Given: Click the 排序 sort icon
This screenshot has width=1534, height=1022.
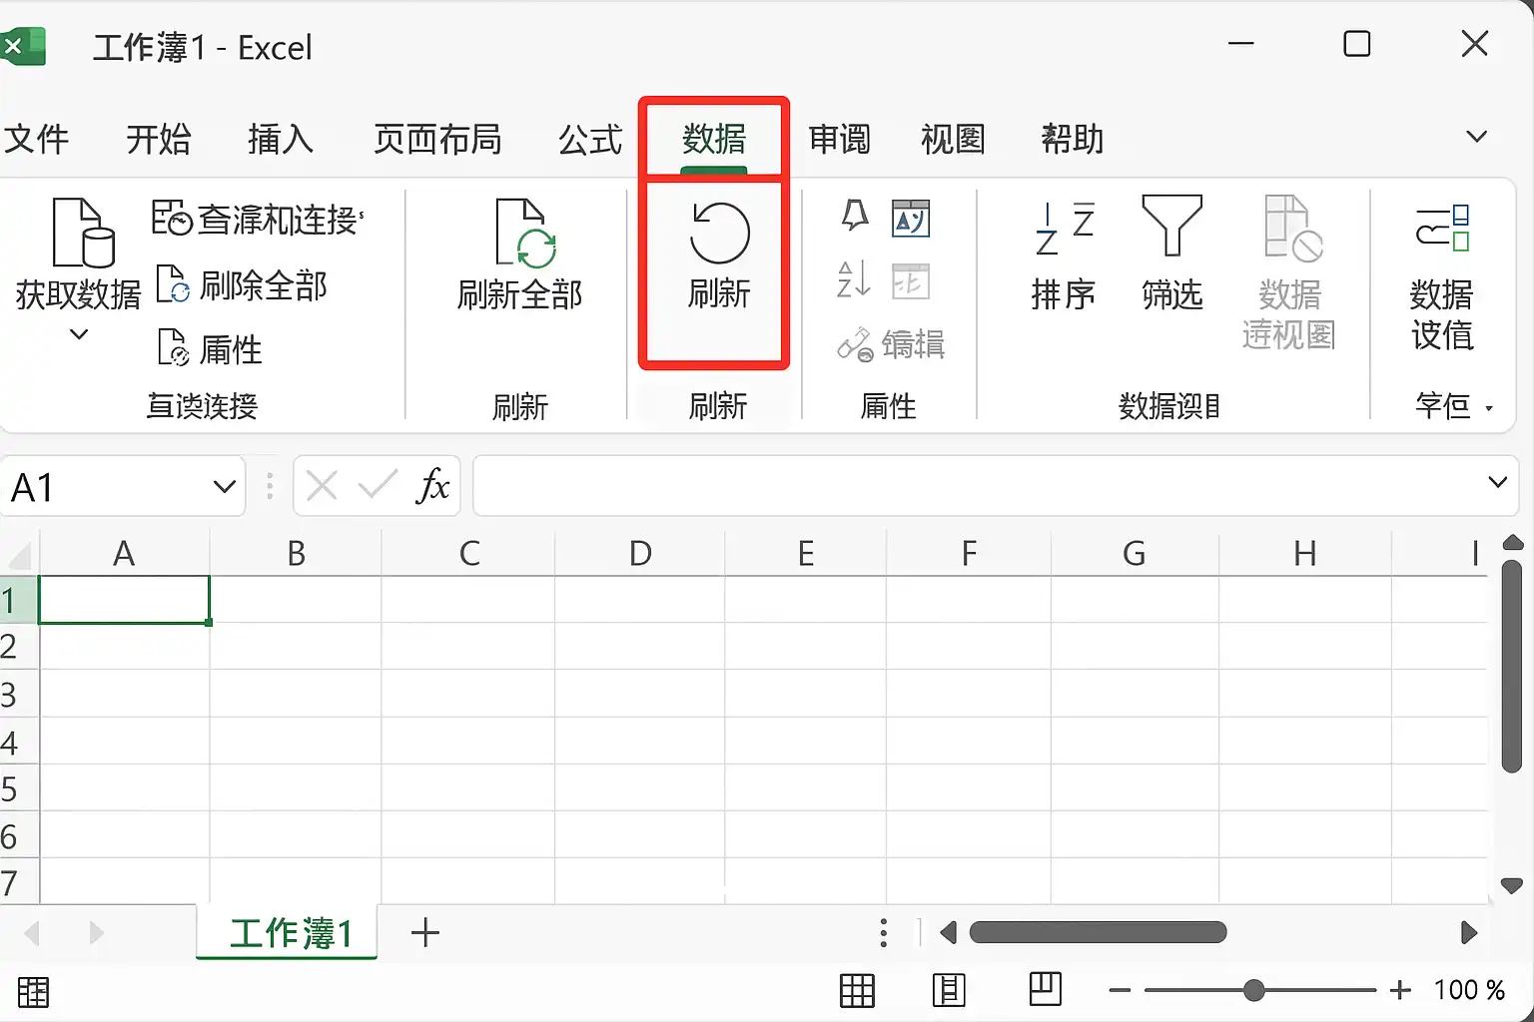Looking at the screenshot, I should coord(1064,229).
